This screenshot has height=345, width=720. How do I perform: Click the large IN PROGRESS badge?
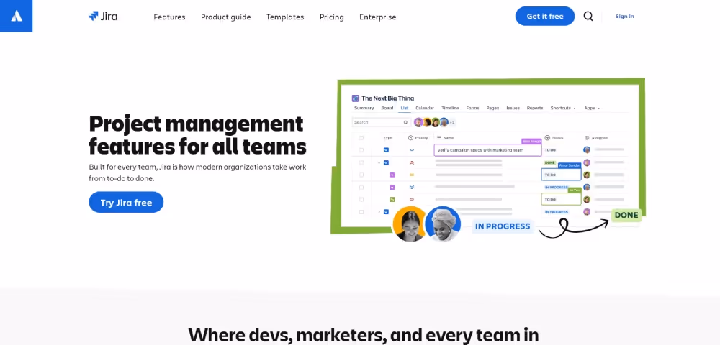point(503,226)
